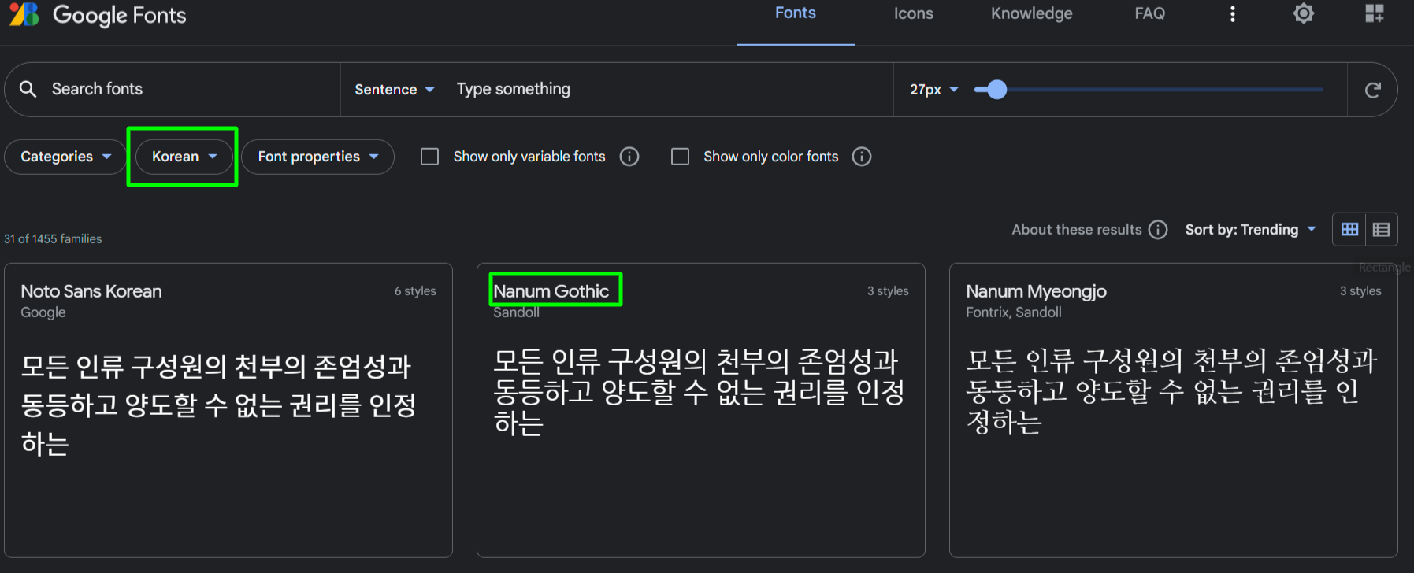
Task: Open the Korean language dropdown
Action: pyautogui.click(x=184, y=157)
